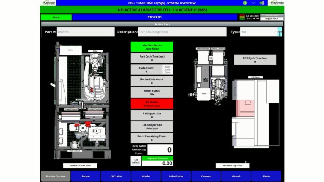Click the red Air Status Pressure Low indicator
The width and height of the screenshot is (324, 182).
(x=151, y=104)
